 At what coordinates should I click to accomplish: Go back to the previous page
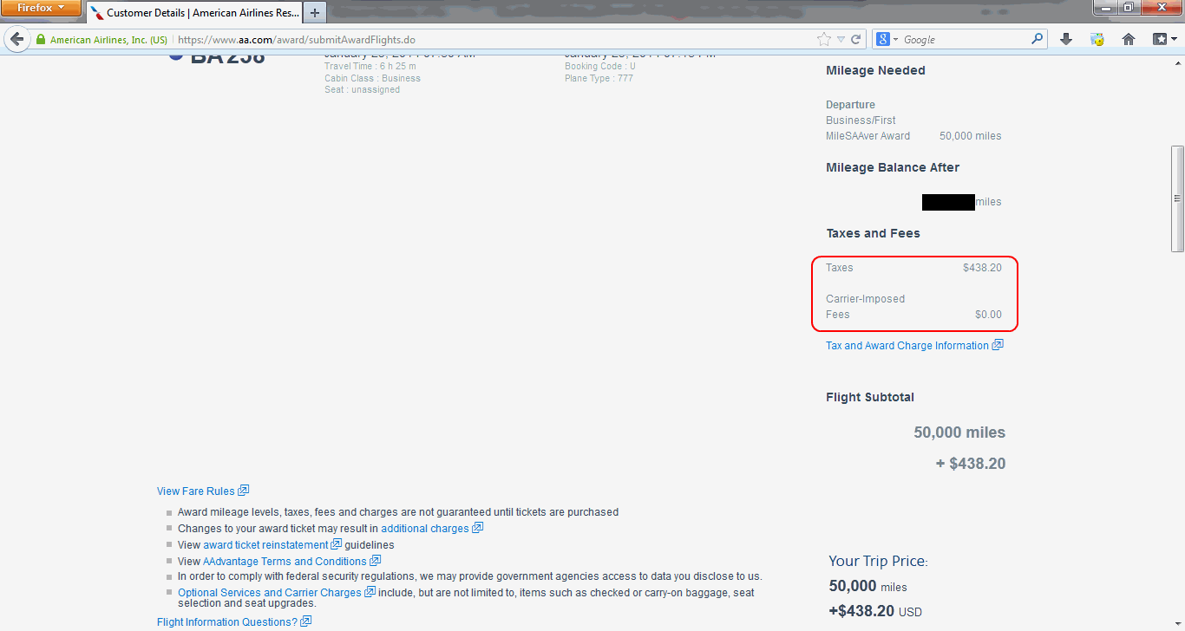(16, 39)
